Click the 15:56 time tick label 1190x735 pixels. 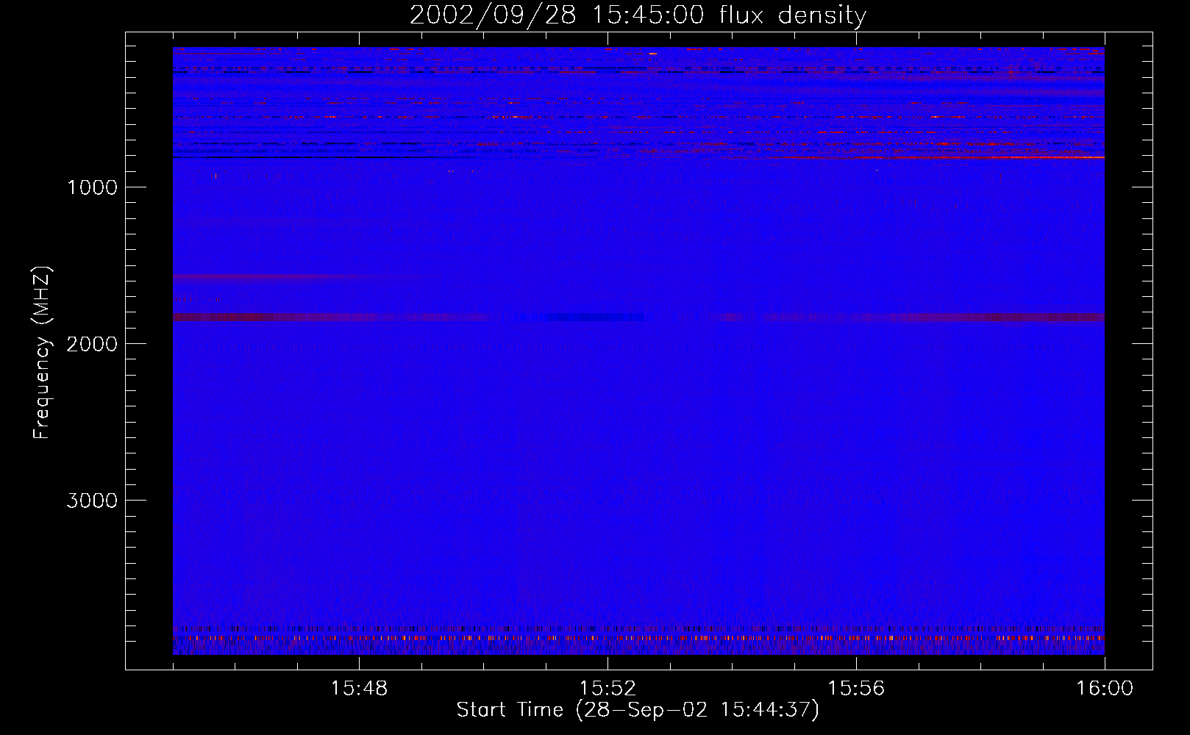(856, 689)
